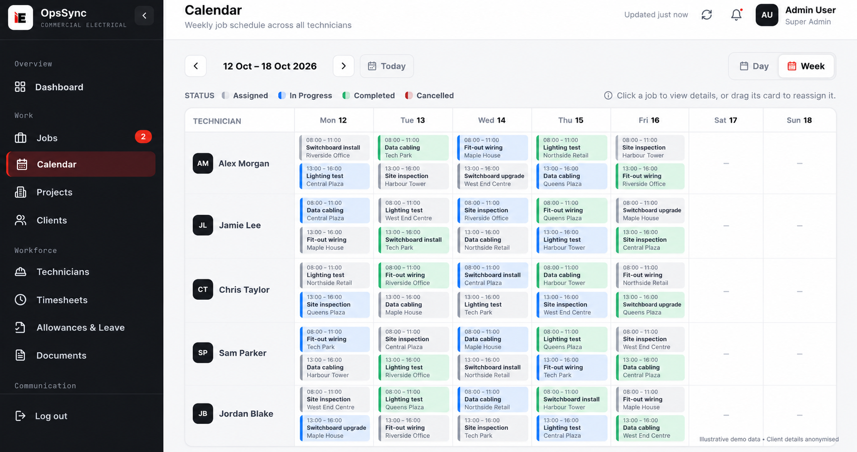This screenshot has height=452, width=857.
Task: Open notifications bell
Action: click(x=736, y=15)
